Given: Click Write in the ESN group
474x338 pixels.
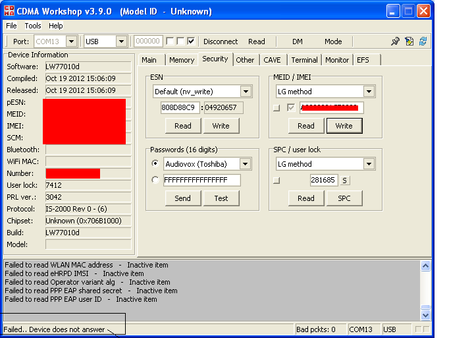Looking at the screenshot, I should tap(221, 126).
